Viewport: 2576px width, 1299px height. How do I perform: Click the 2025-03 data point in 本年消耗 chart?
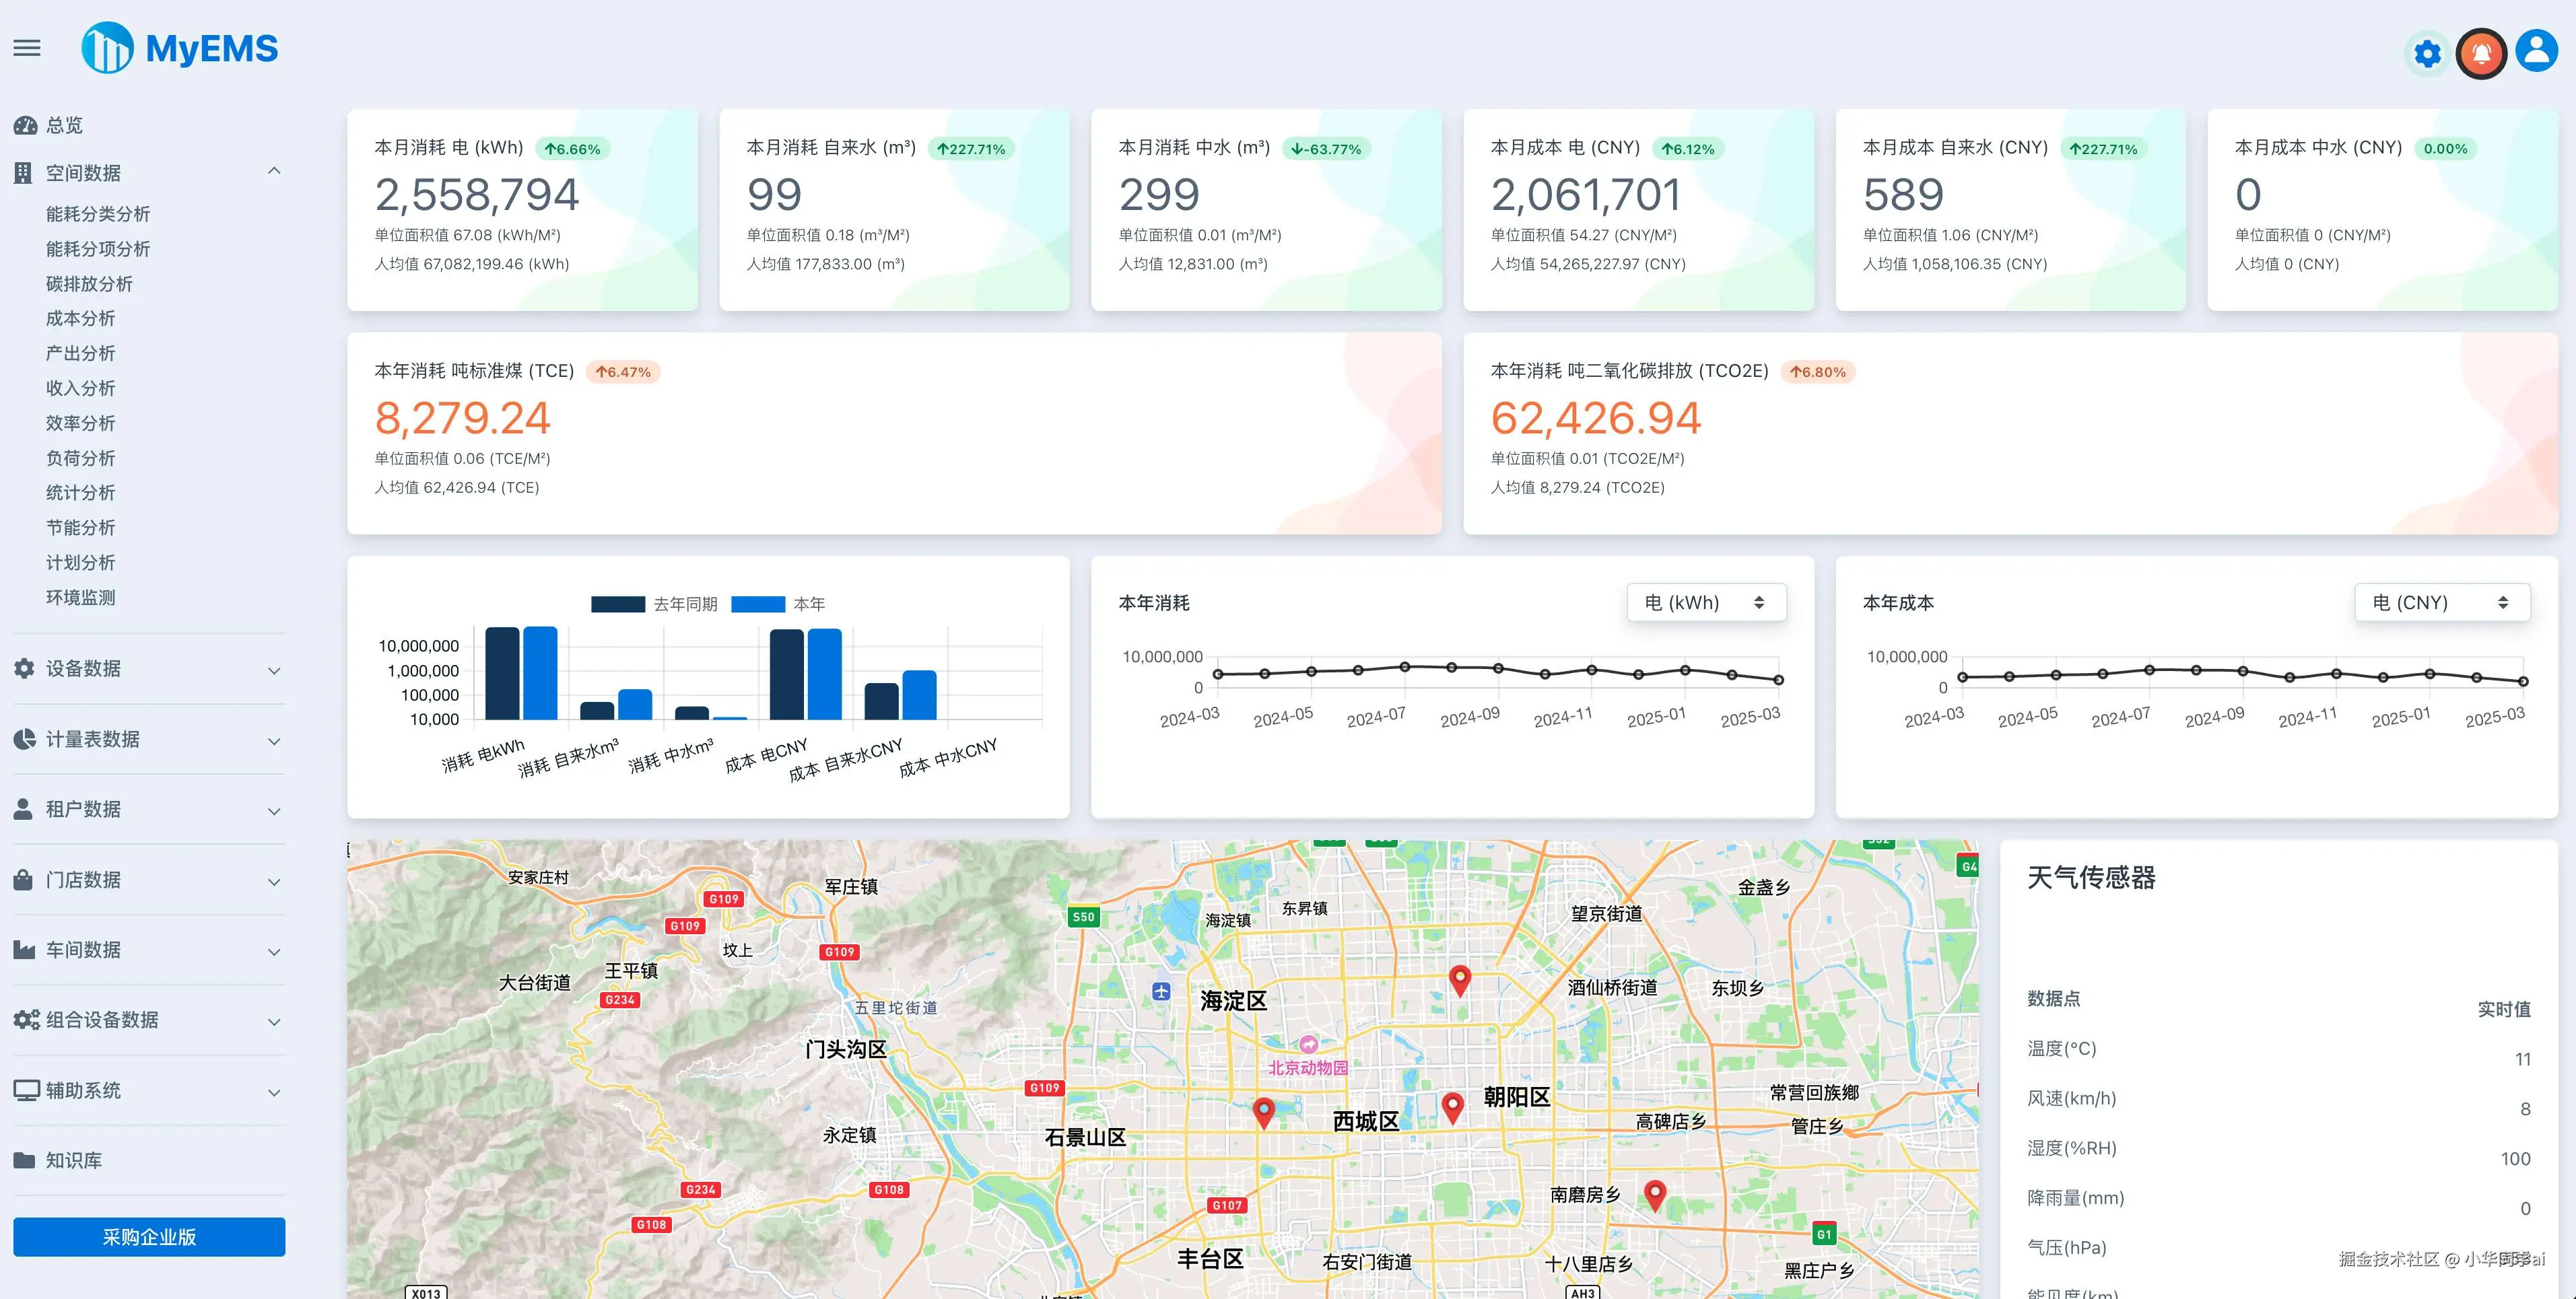click(1778, 680)
